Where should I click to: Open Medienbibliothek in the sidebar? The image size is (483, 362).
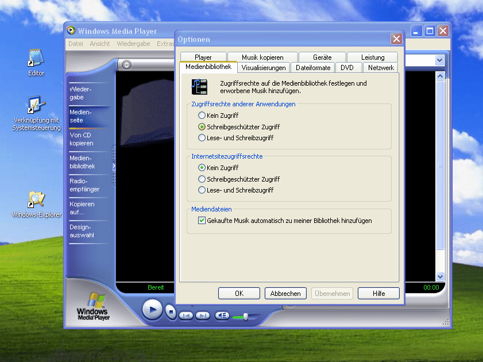(x=88, y=162)
